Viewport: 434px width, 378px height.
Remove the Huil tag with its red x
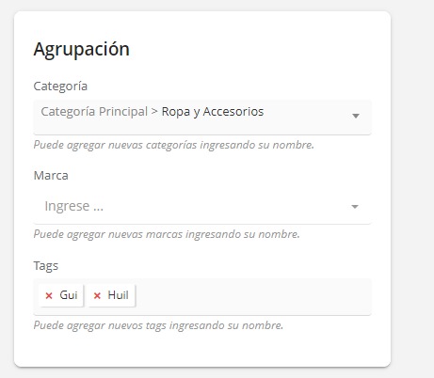(x=97, y=295)
